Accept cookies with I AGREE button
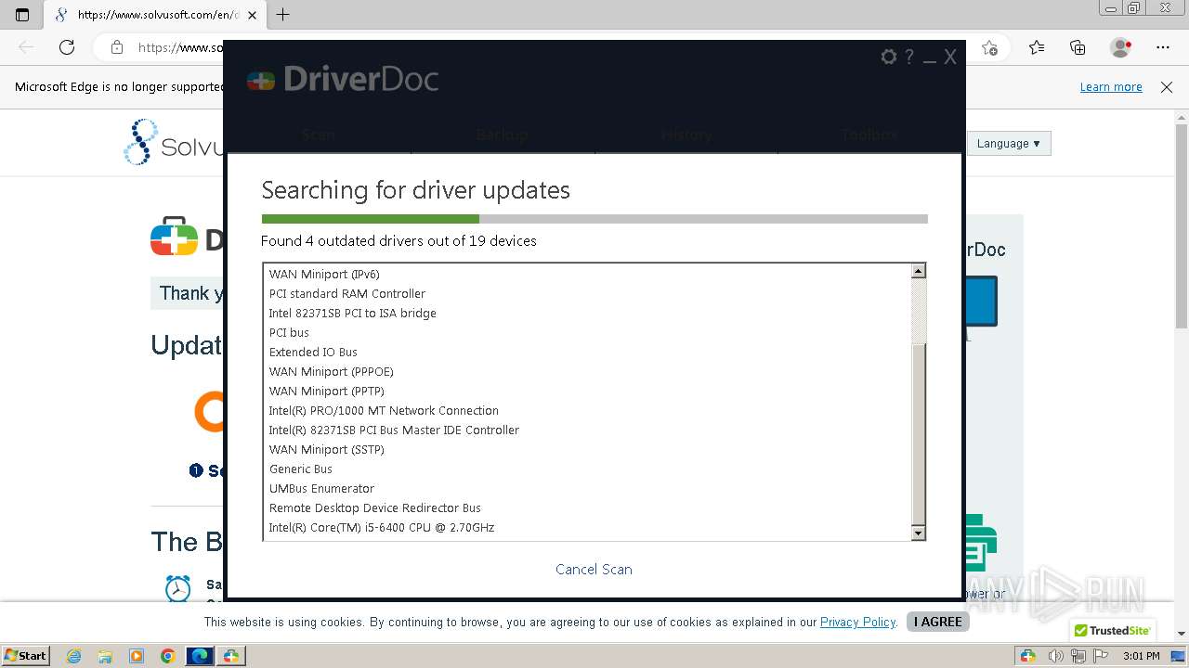 click(x=937, y=622)
